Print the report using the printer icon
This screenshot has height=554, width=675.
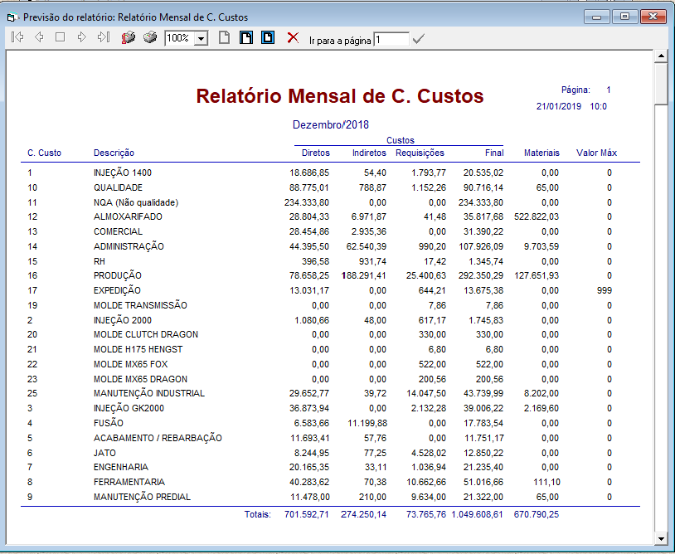click(x=150, y=37)
